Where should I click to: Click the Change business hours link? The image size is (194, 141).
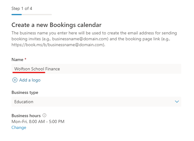coord(19,127)
